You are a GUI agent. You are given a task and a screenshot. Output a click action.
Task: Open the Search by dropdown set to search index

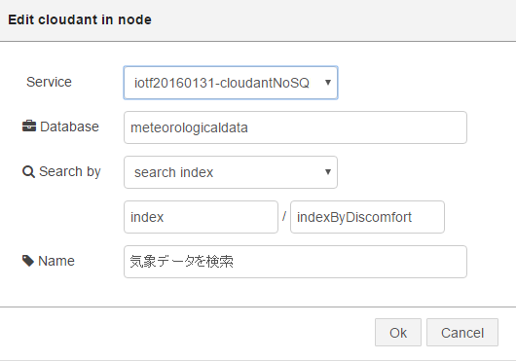(231, 172)
